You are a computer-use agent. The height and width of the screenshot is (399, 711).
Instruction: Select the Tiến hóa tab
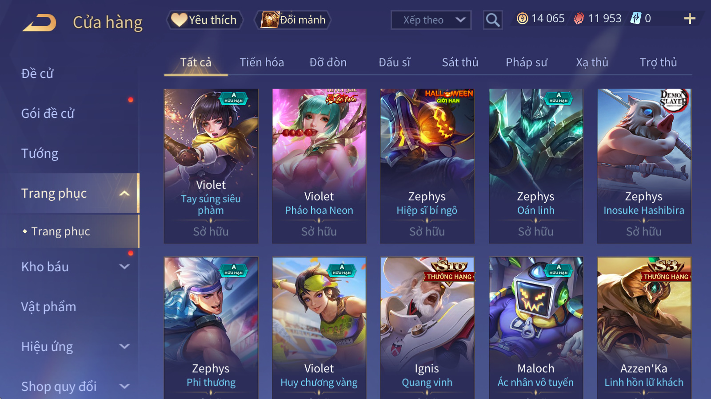pyautogui.click(x=262, y=63)
